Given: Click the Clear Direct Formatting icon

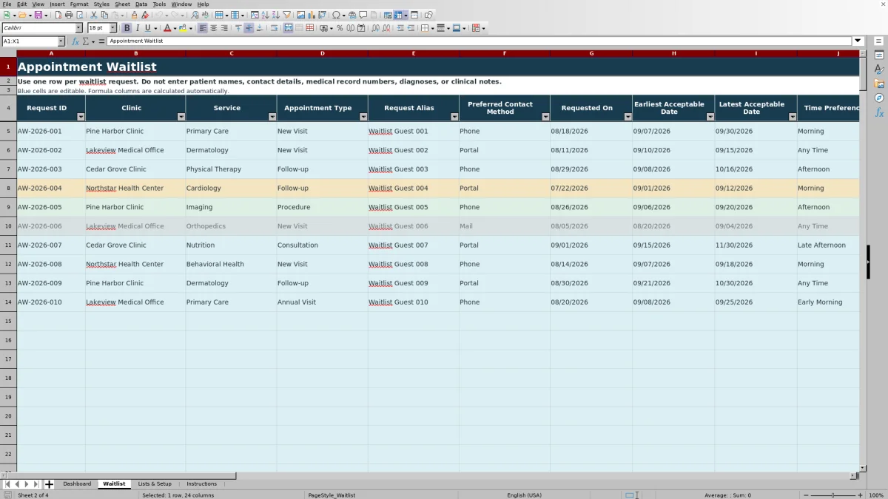Looking at the screenshot, I should (145, 15).
